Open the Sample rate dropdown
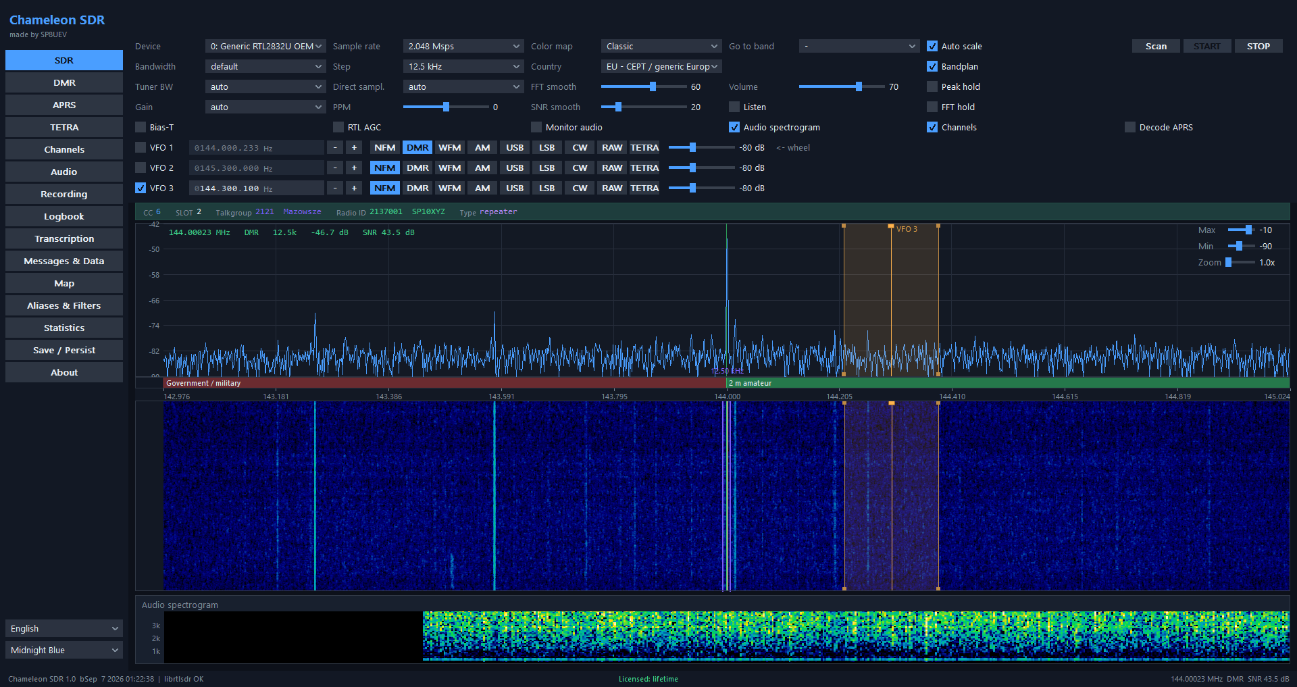Image resolution: width=1297 pixels, height=687 pixels. point(463,46)
